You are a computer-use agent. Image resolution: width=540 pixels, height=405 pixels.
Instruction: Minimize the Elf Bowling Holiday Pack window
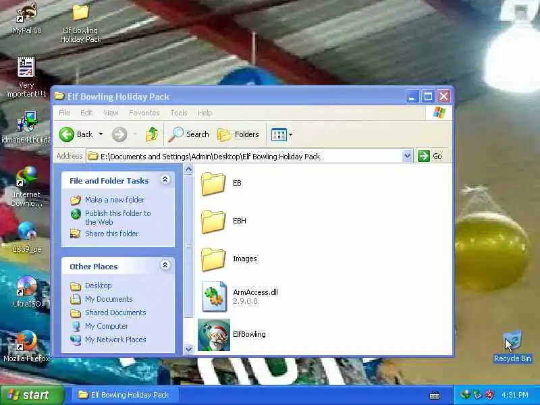click(x=412, y=97)
